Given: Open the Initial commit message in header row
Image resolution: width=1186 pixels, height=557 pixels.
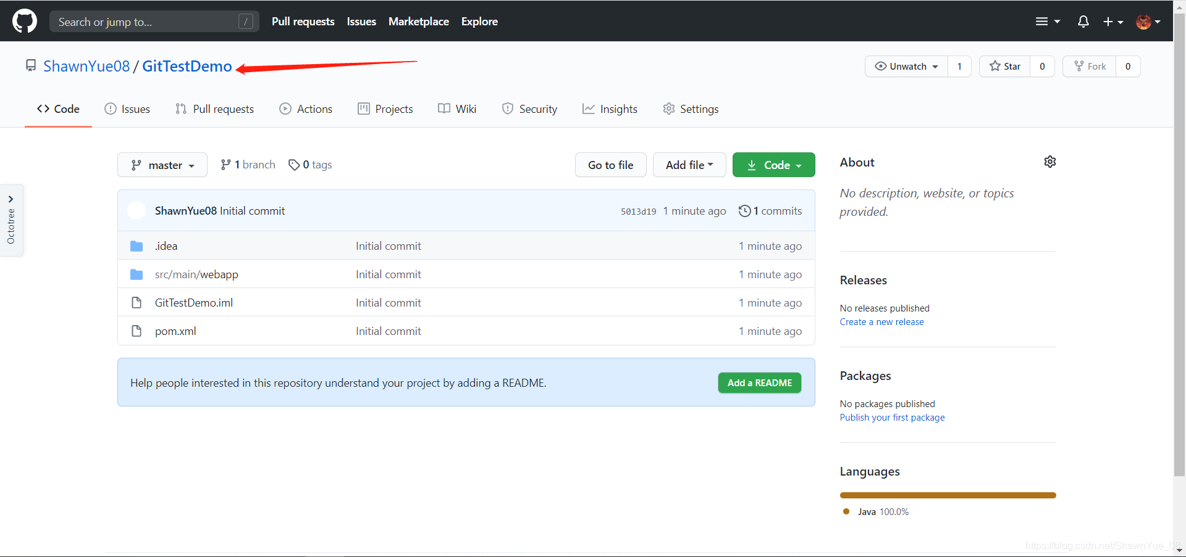Looking at the screenshot, I should click(x=253, y=211).
